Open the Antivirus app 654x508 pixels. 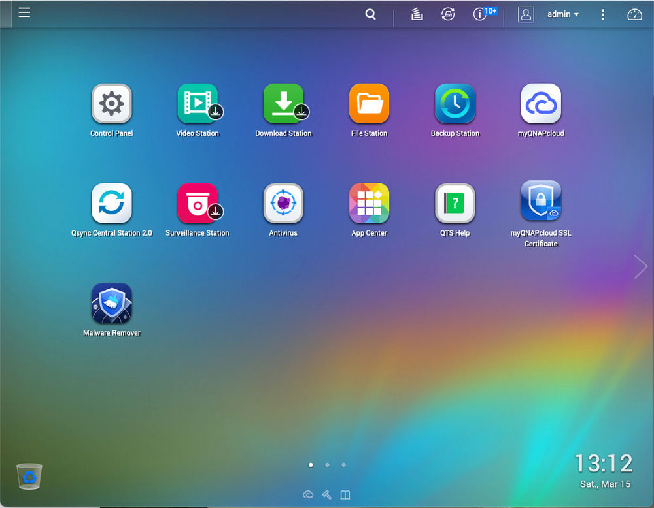pos(283,204)
